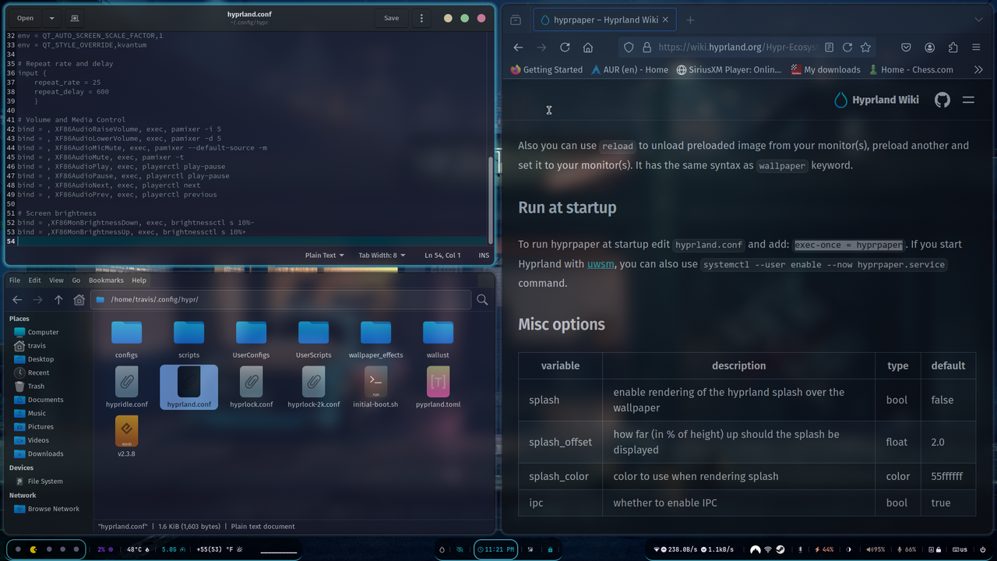Open Firefox extensions puzzle icon
This screenshot has width=997, height=561.
click(953, 48)
